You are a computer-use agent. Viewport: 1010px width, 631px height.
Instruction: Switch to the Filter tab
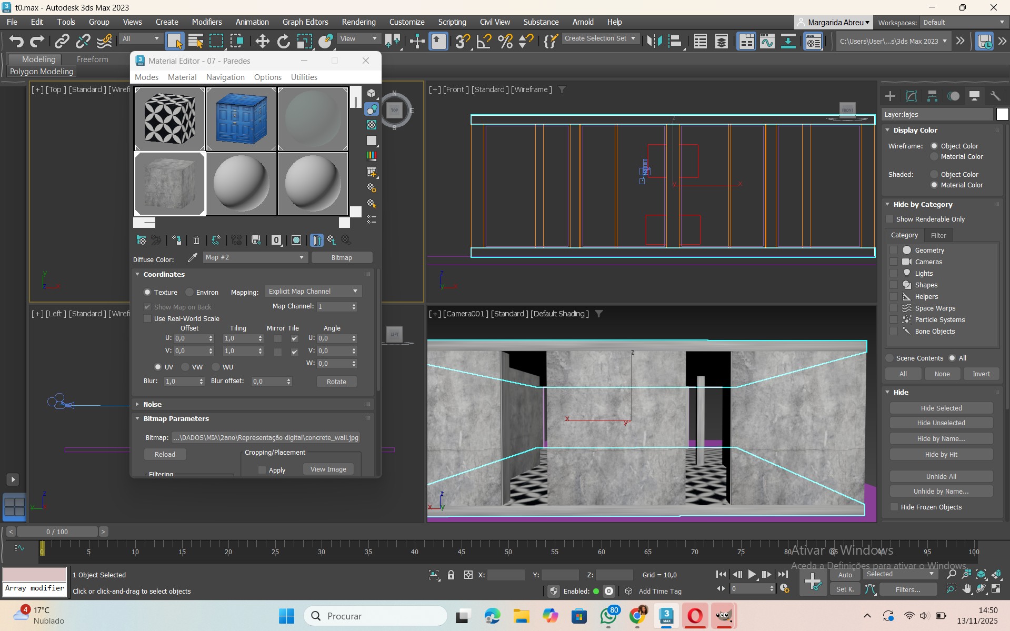[x=938, y=235]
